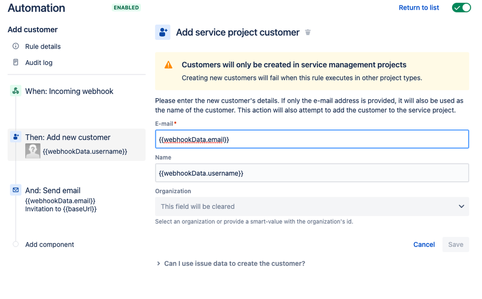The width and height of the screenshot is (482, 299).
Task: Cancel the current edits
Action: click(x=424, y=245)
